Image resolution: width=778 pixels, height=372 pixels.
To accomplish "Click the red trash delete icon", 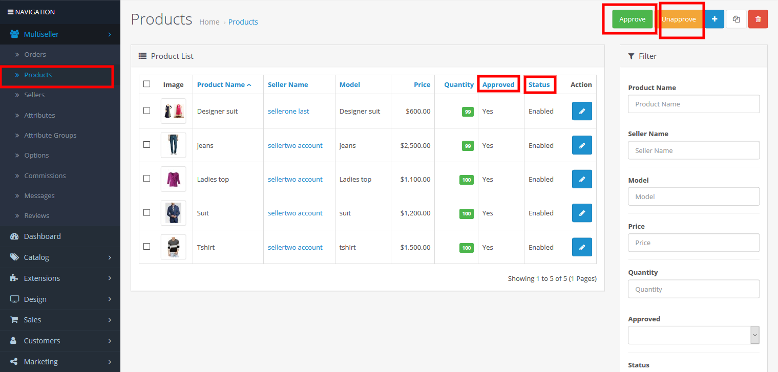I will (758, 19).
